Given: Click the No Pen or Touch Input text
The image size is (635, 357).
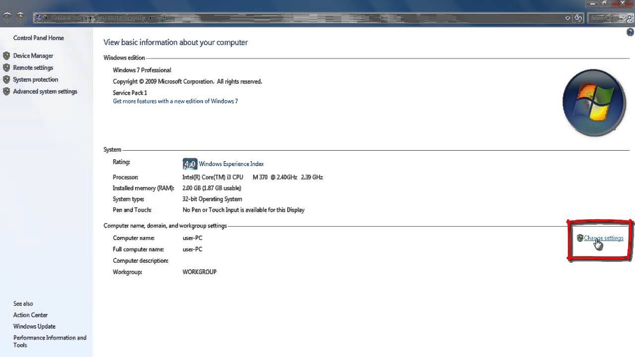Looking at the screenshot, I should (244, 210).
